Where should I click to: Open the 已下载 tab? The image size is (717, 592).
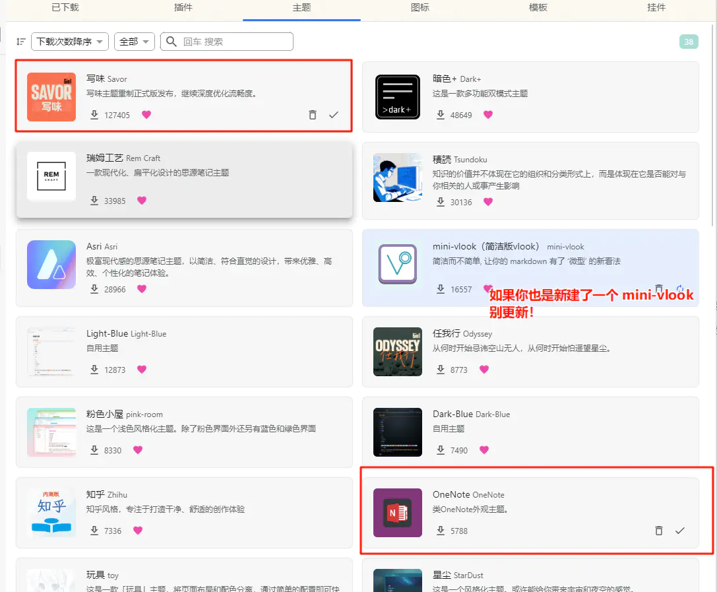[x=65, y=7]
